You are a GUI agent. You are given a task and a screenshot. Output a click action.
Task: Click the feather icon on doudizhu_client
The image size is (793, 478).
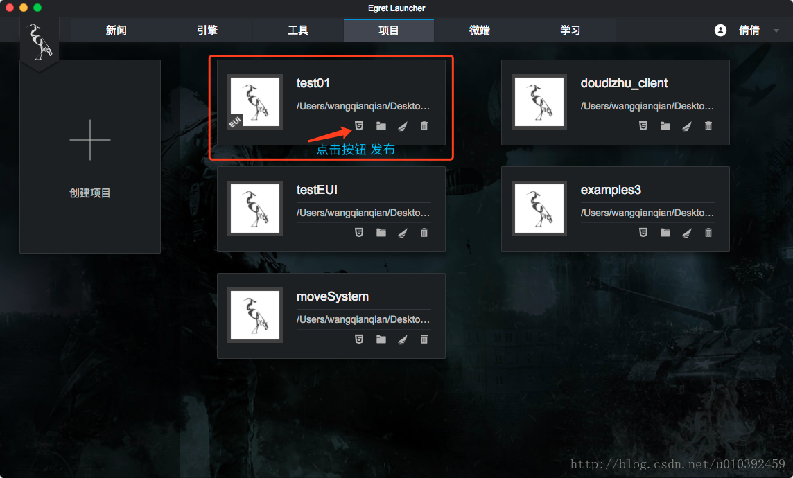[x=687, y=126]
